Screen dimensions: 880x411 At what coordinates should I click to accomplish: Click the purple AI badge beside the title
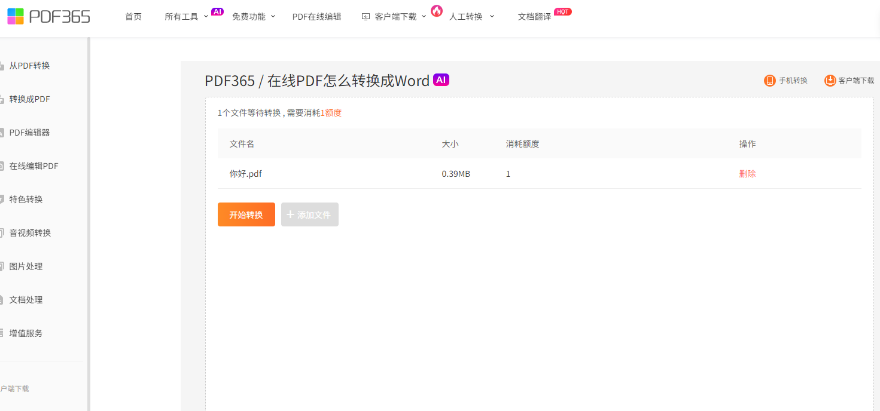(x=441, y=80)
